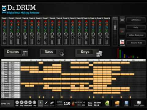Screen dimensions: 147x110
Task: Export the beat as .wav
Action: (139, 104)
